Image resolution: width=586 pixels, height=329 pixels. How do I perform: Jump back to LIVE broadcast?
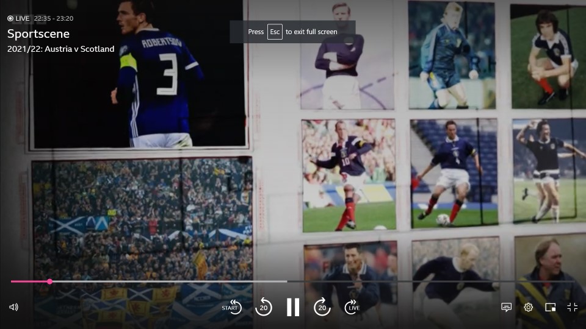pyautogui.click(x=352, y=307)
